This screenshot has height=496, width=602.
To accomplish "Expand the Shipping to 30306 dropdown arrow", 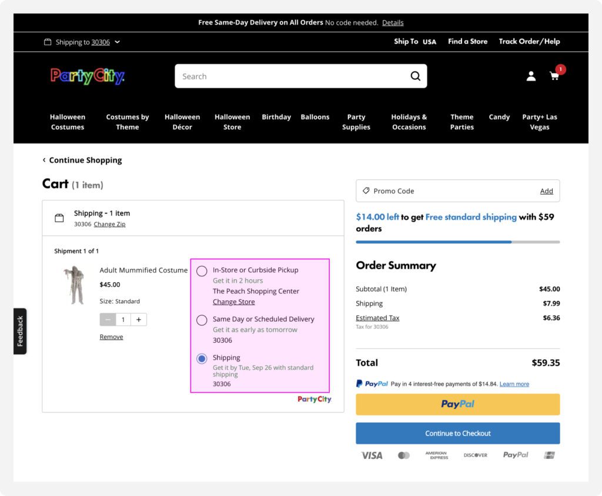I will click(118, 42).
